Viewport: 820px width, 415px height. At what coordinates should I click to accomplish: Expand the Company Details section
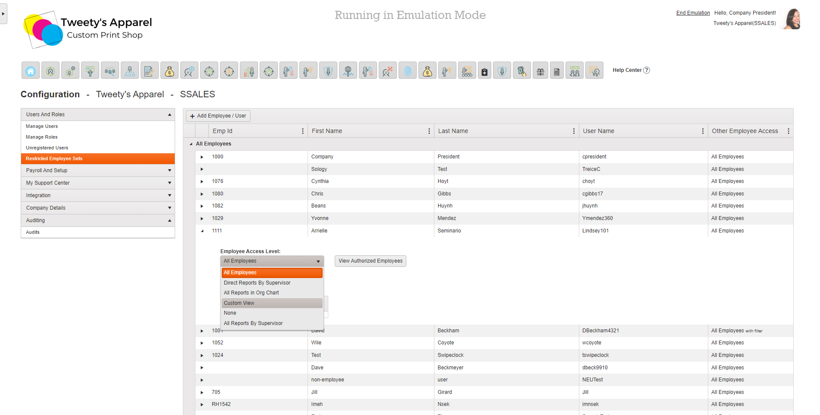[x=170, y=208]
